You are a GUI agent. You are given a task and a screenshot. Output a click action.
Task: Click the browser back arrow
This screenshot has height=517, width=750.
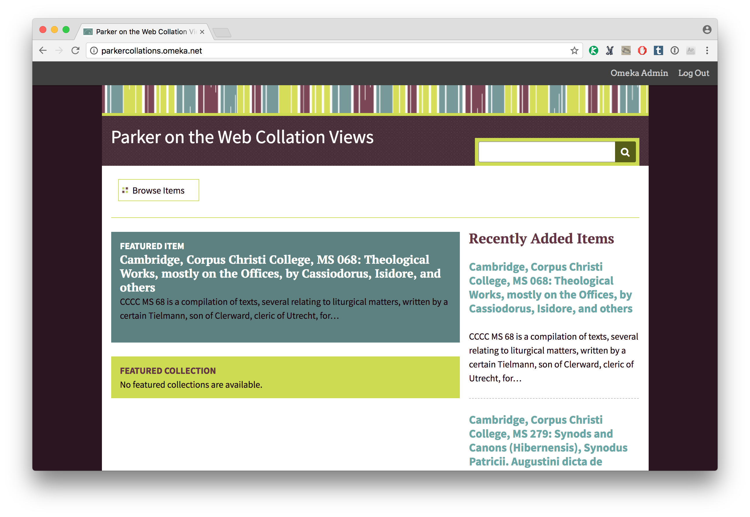(43, 50)
